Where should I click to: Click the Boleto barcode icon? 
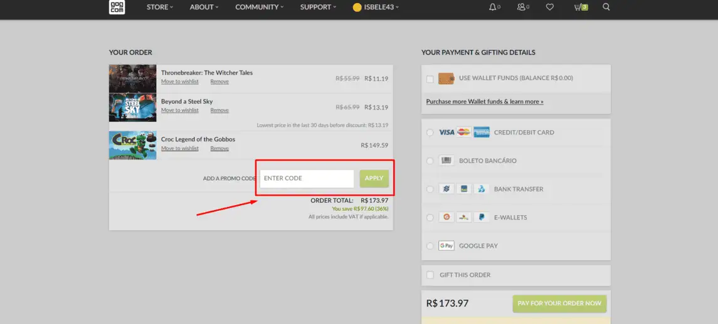coord(446,161)
